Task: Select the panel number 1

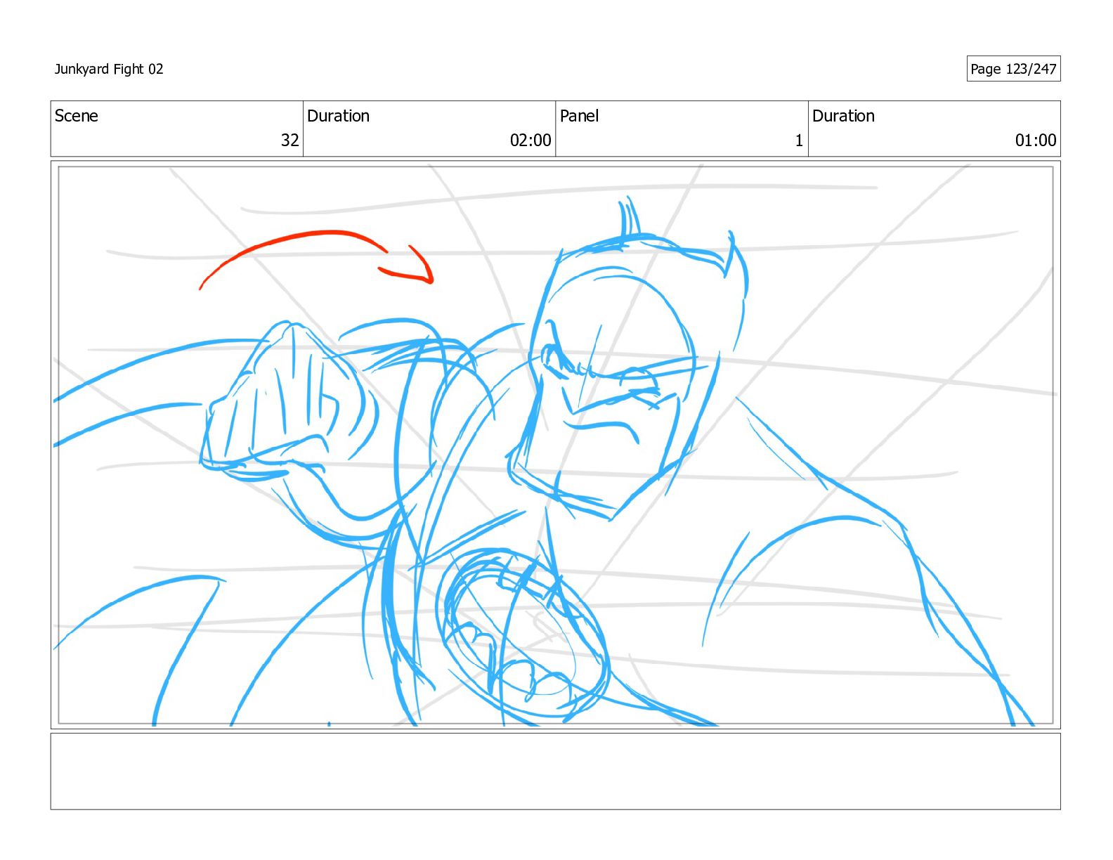Action: click(799, 141)
